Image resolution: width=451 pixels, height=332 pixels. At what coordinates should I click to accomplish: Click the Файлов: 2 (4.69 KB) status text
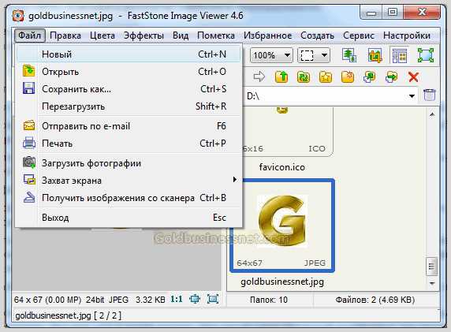point(375,300)
